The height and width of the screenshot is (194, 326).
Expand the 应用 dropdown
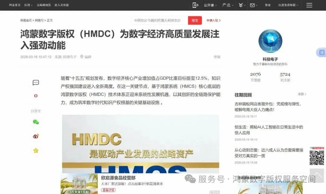pos(28,5)
